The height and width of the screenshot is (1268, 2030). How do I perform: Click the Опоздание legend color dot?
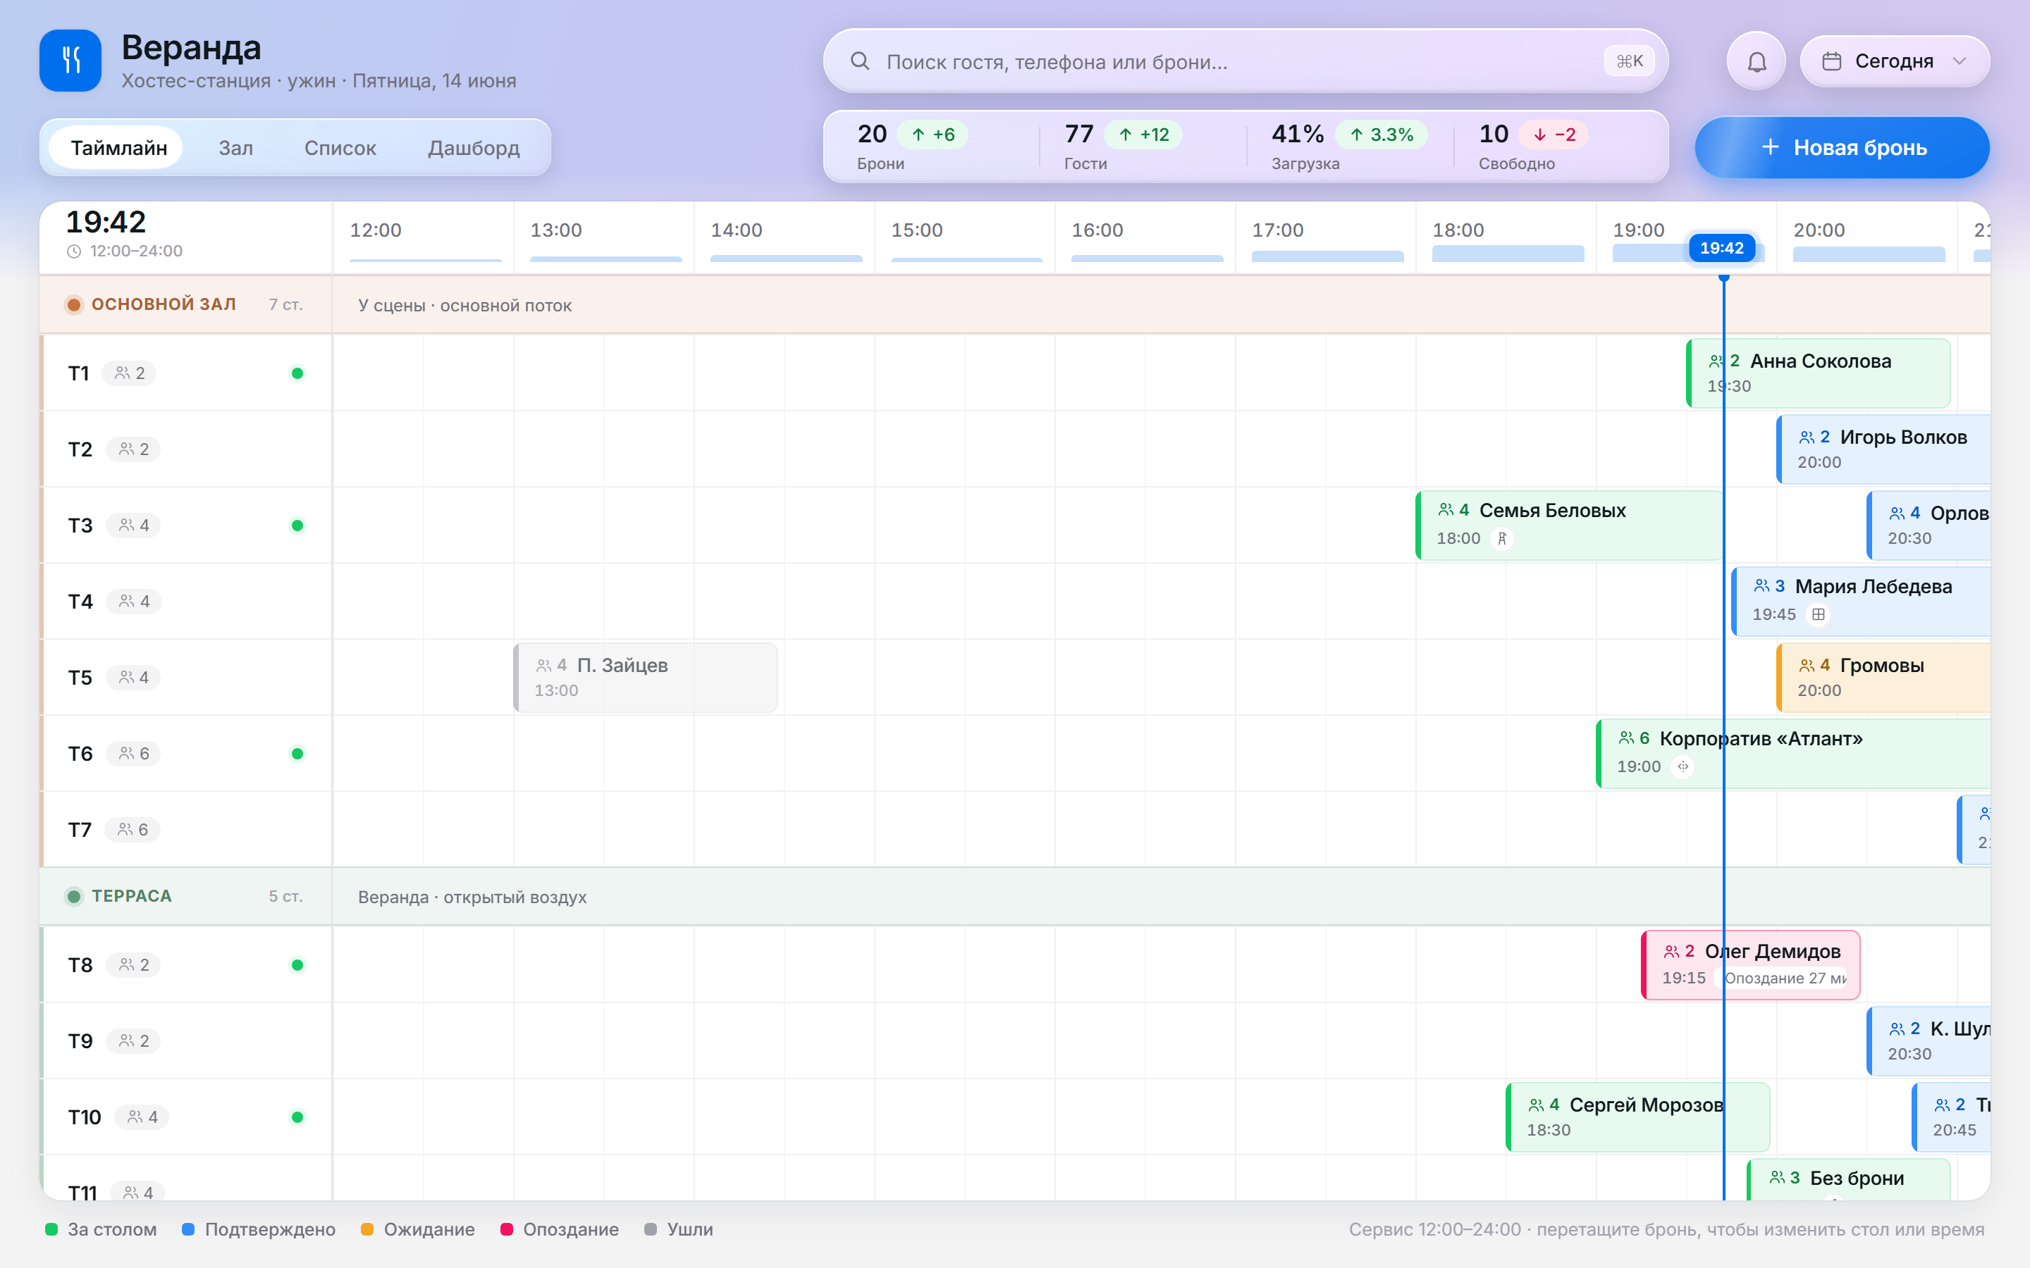[x=507, y=1229]
